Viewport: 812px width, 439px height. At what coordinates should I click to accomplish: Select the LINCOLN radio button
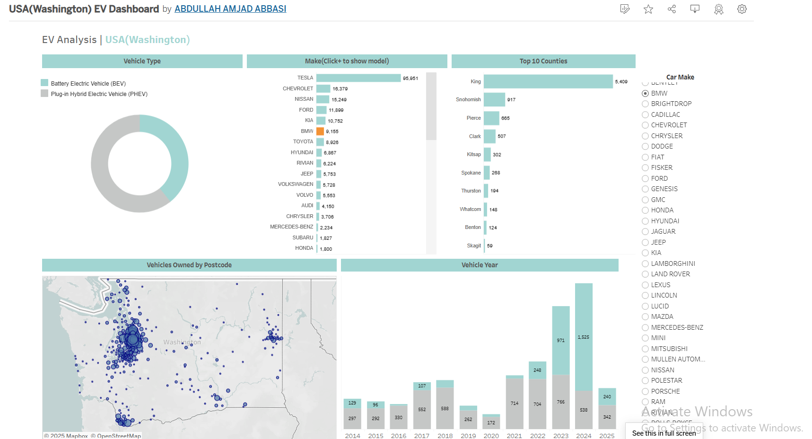[x=645, y=295]
